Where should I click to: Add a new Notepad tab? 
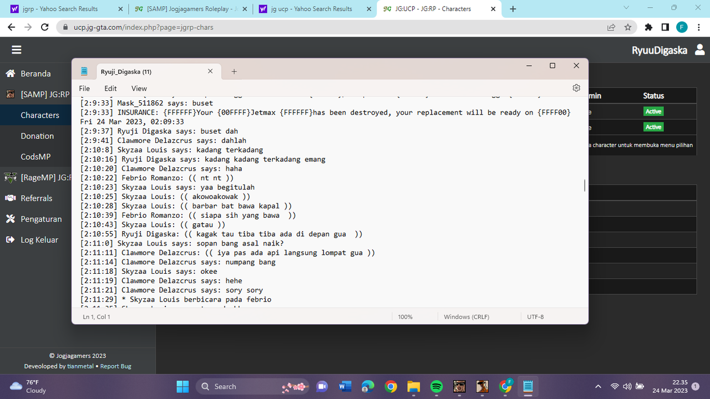point(234,71)
